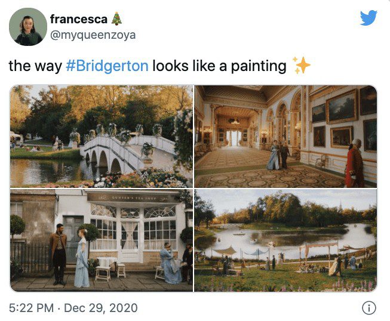Expand the lakeside picnic photo
390x321 pixels.
point(285,240)
